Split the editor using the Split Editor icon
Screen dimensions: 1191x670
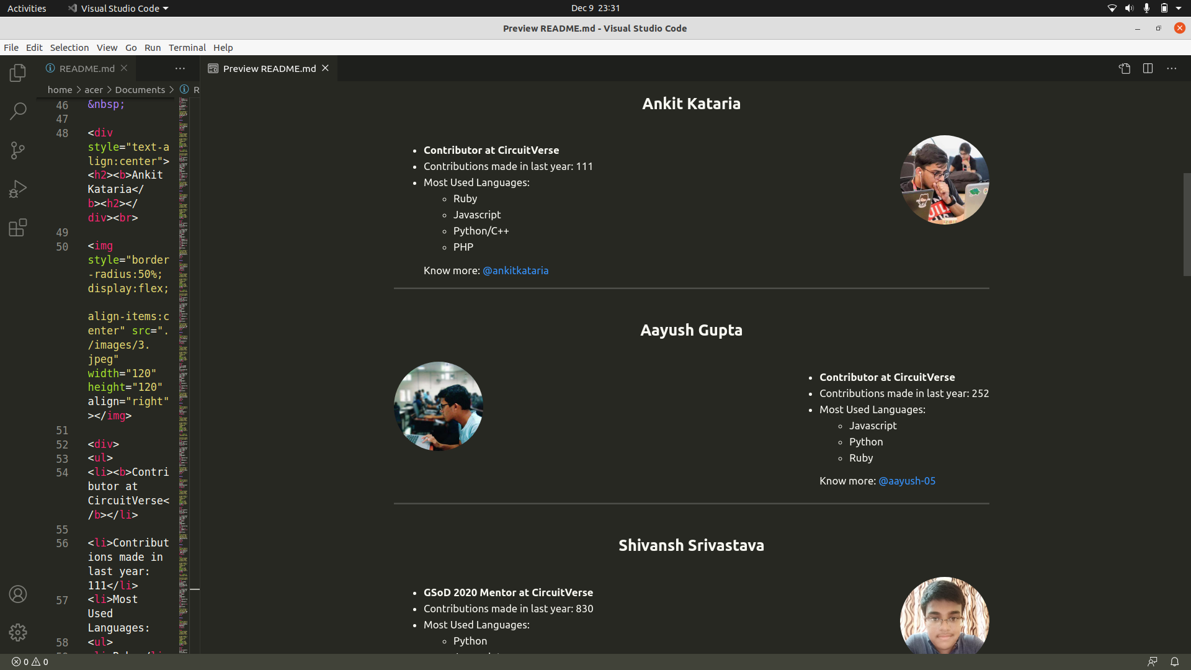1148,68
